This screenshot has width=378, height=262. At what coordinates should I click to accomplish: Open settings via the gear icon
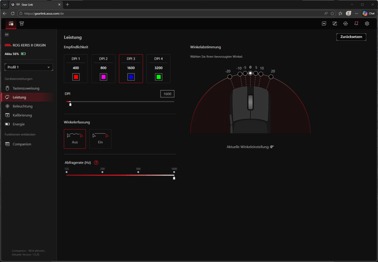[x=367, y=24]
